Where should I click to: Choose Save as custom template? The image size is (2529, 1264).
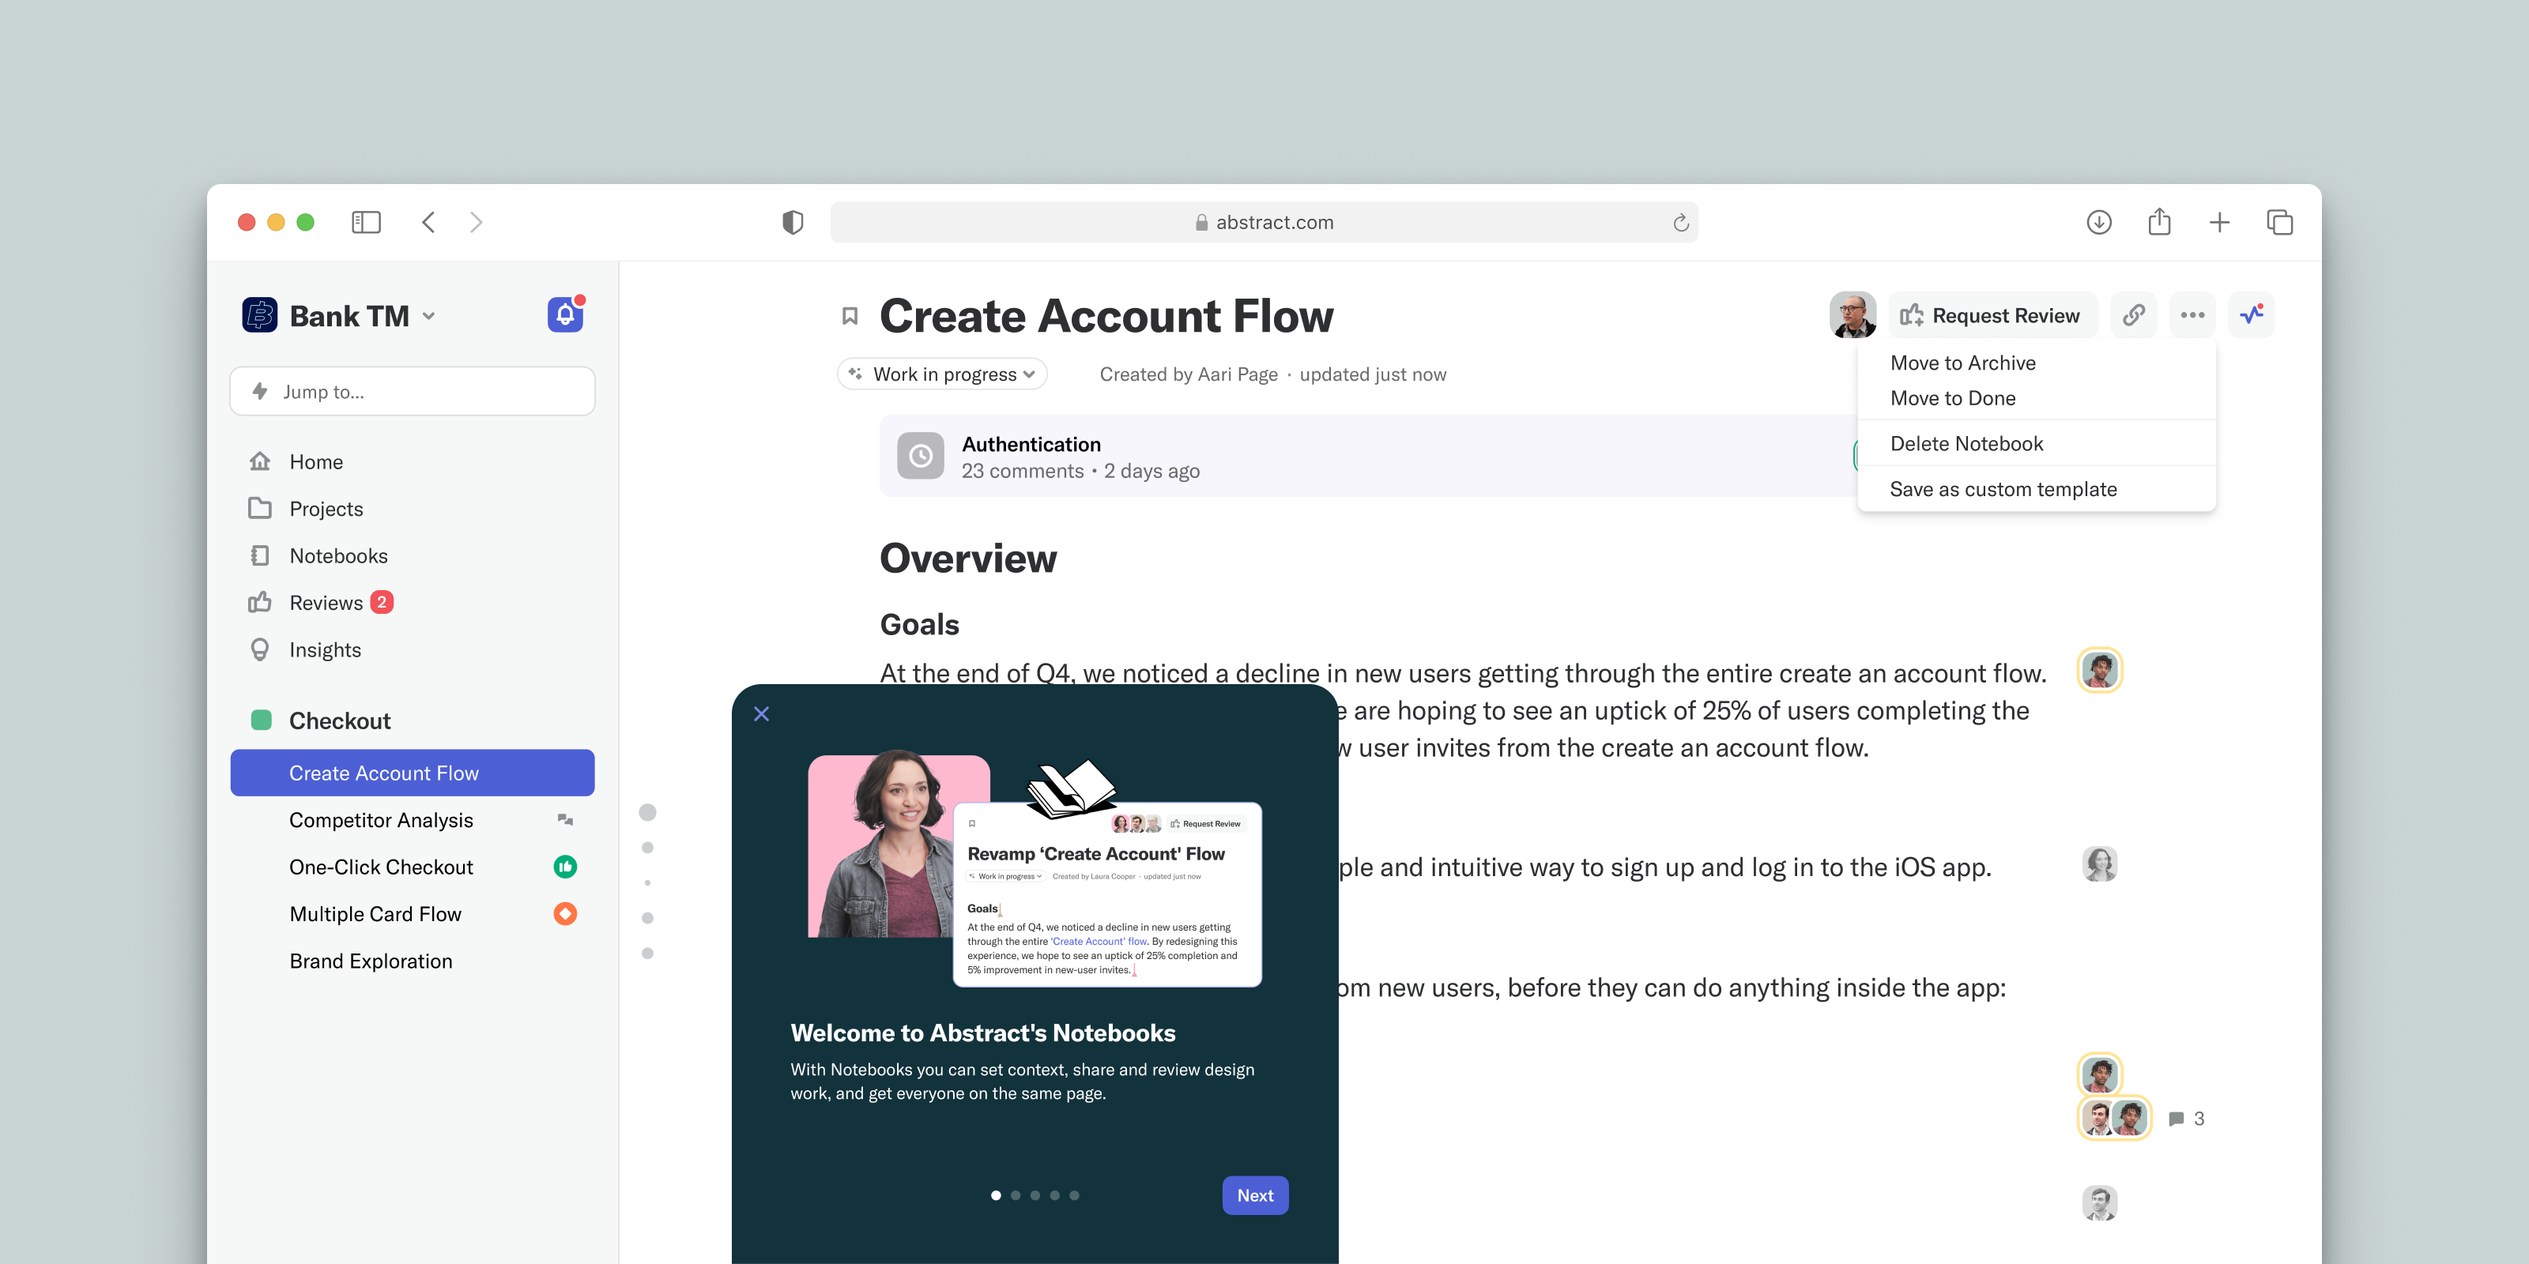[x=2003, y=489]
